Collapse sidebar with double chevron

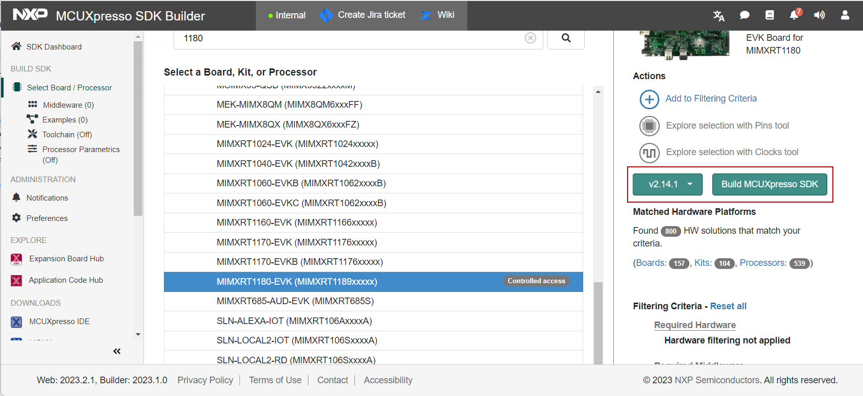[x=117, y=351]
